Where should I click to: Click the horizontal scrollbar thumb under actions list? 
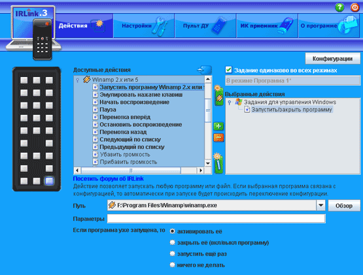coord(131,170)
